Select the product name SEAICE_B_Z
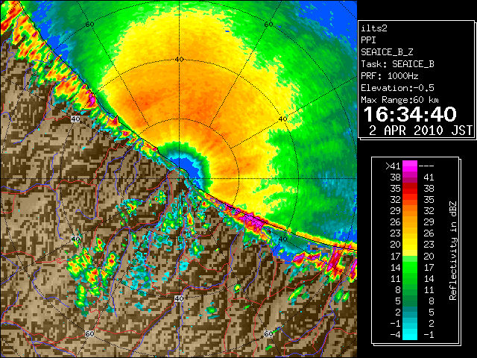 click(x=387, y=52)
